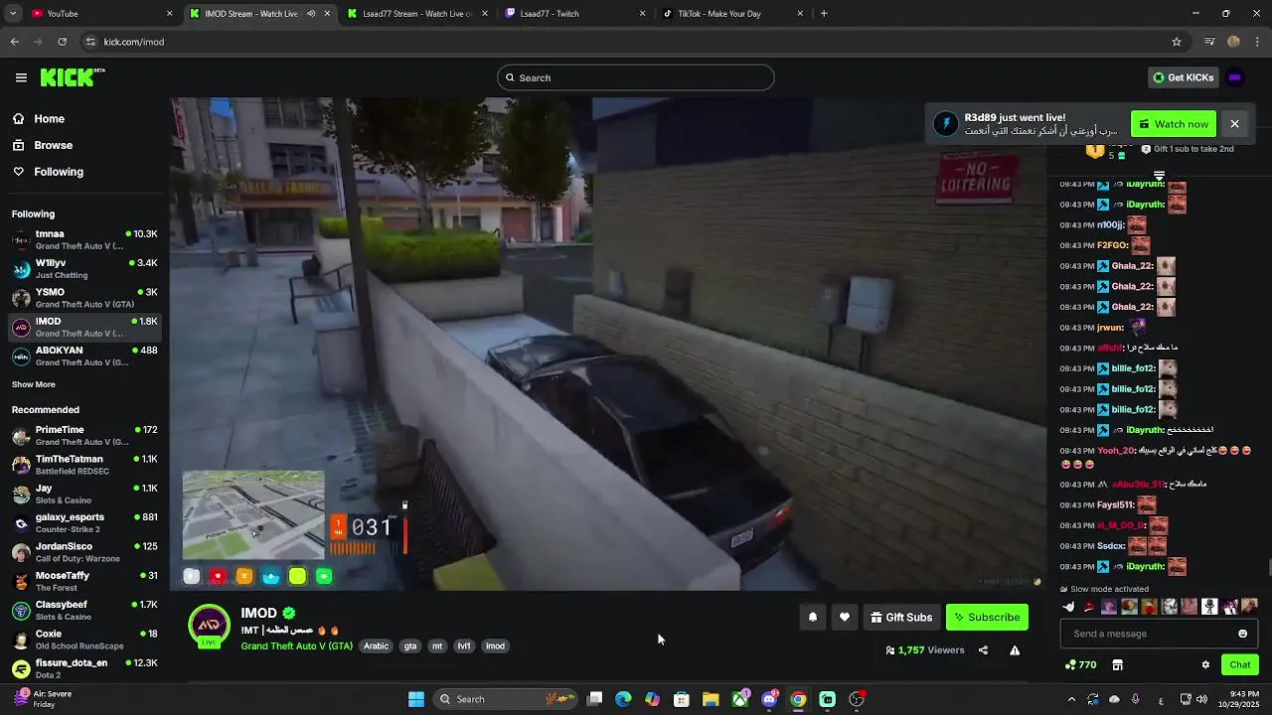Open galaxy_esports recommended channel
Image resolution: width=1272 pixels, height=715 pixels.
84,522
